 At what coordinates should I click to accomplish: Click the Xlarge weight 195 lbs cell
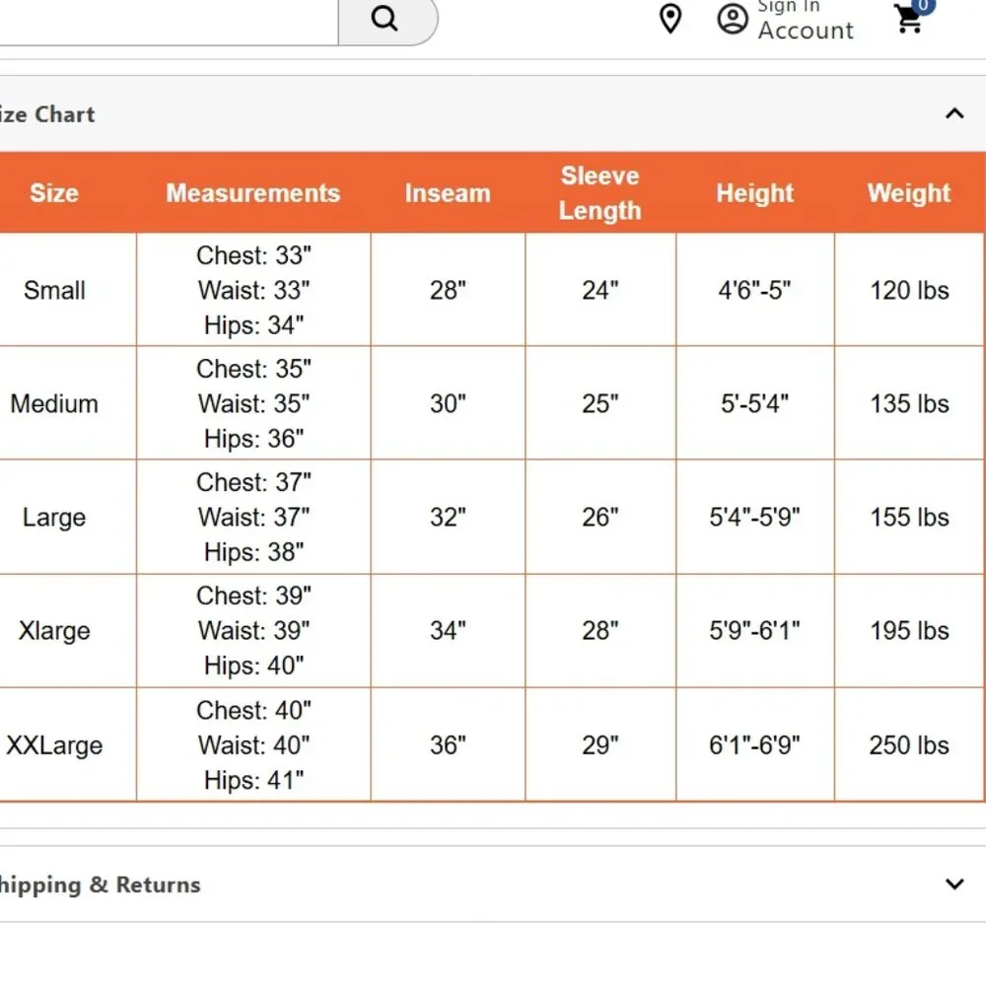(909, 631)
